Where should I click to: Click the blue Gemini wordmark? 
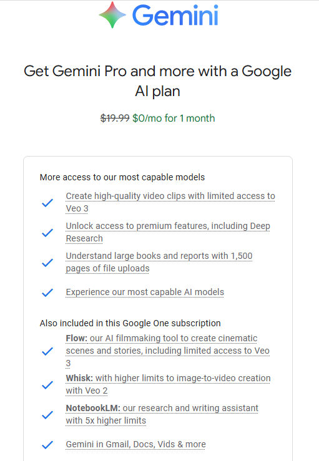pos(175,16)
